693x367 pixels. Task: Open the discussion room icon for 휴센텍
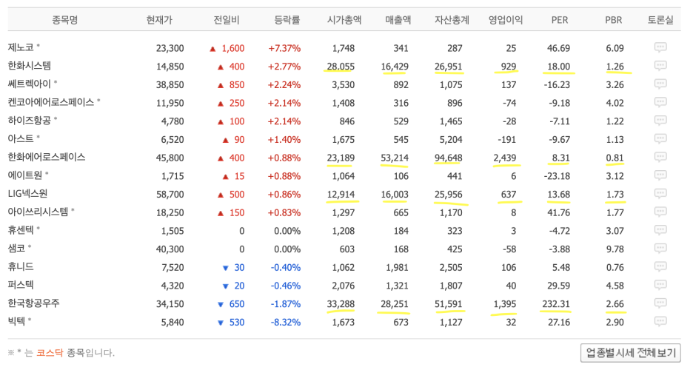click(x=660, y=231)
